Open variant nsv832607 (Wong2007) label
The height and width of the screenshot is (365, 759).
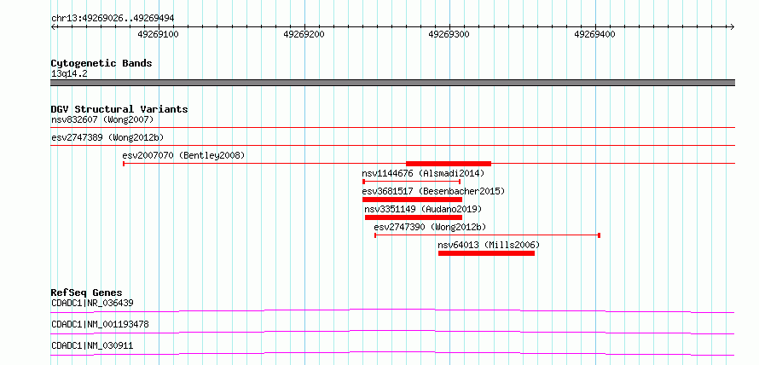(x=102, y=119)
